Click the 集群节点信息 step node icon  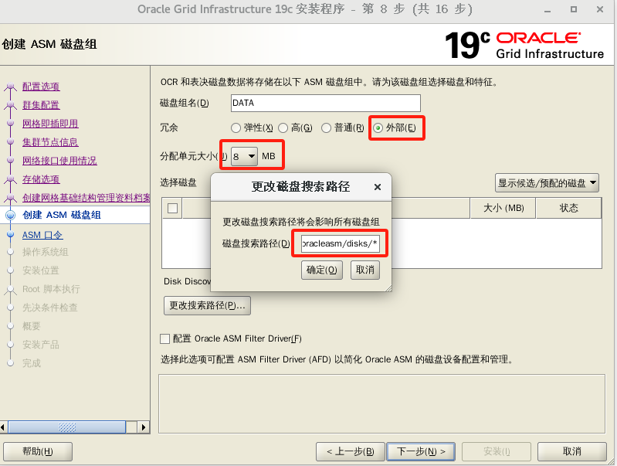click(11, 141)
